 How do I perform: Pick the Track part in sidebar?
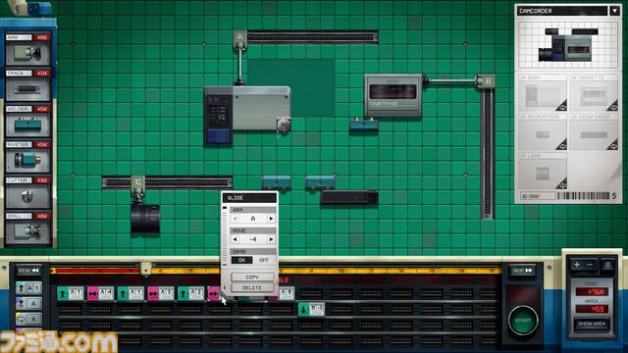click(x=27, y=85)
